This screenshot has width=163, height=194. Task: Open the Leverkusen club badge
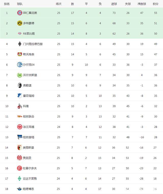click(x=20, y=54)
